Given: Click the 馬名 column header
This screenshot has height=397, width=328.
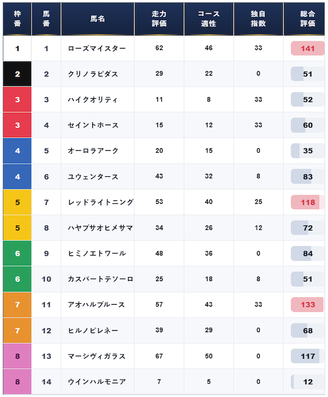Looking at the screenshot, I should click(x=97, y=19).
